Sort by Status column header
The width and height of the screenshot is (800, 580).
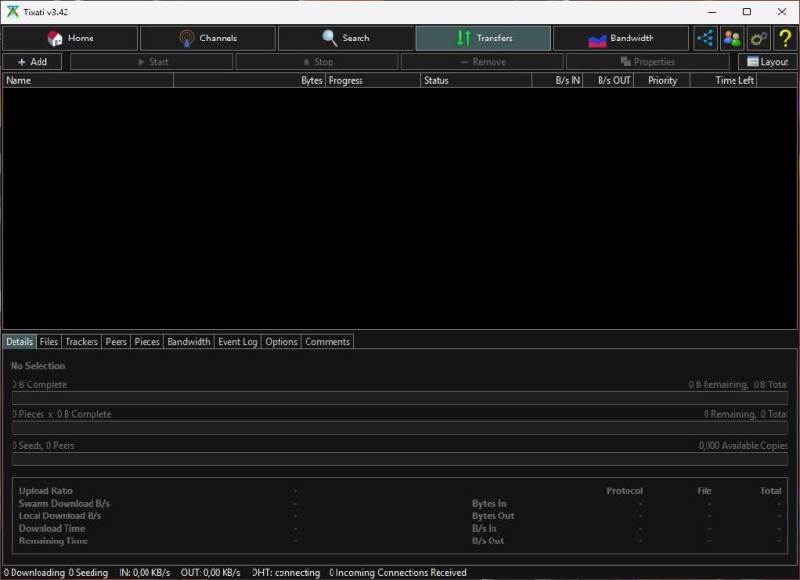coord(476,80)
